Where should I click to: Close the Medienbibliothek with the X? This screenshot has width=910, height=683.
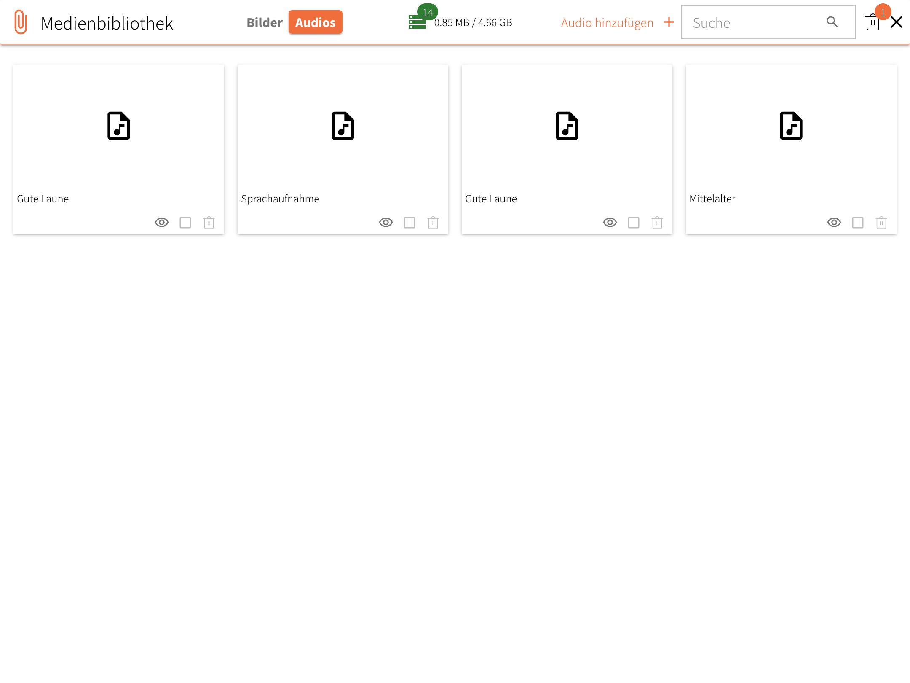pos(896,22)
